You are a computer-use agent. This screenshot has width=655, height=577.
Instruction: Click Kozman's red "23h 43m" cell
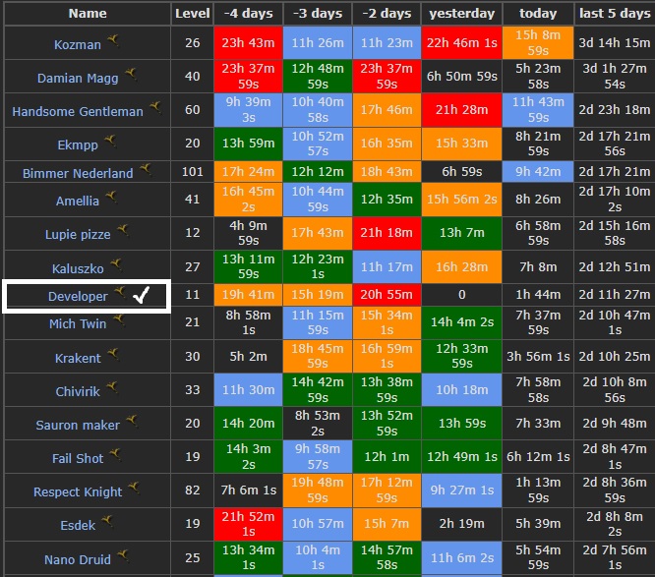pos(248,43)
